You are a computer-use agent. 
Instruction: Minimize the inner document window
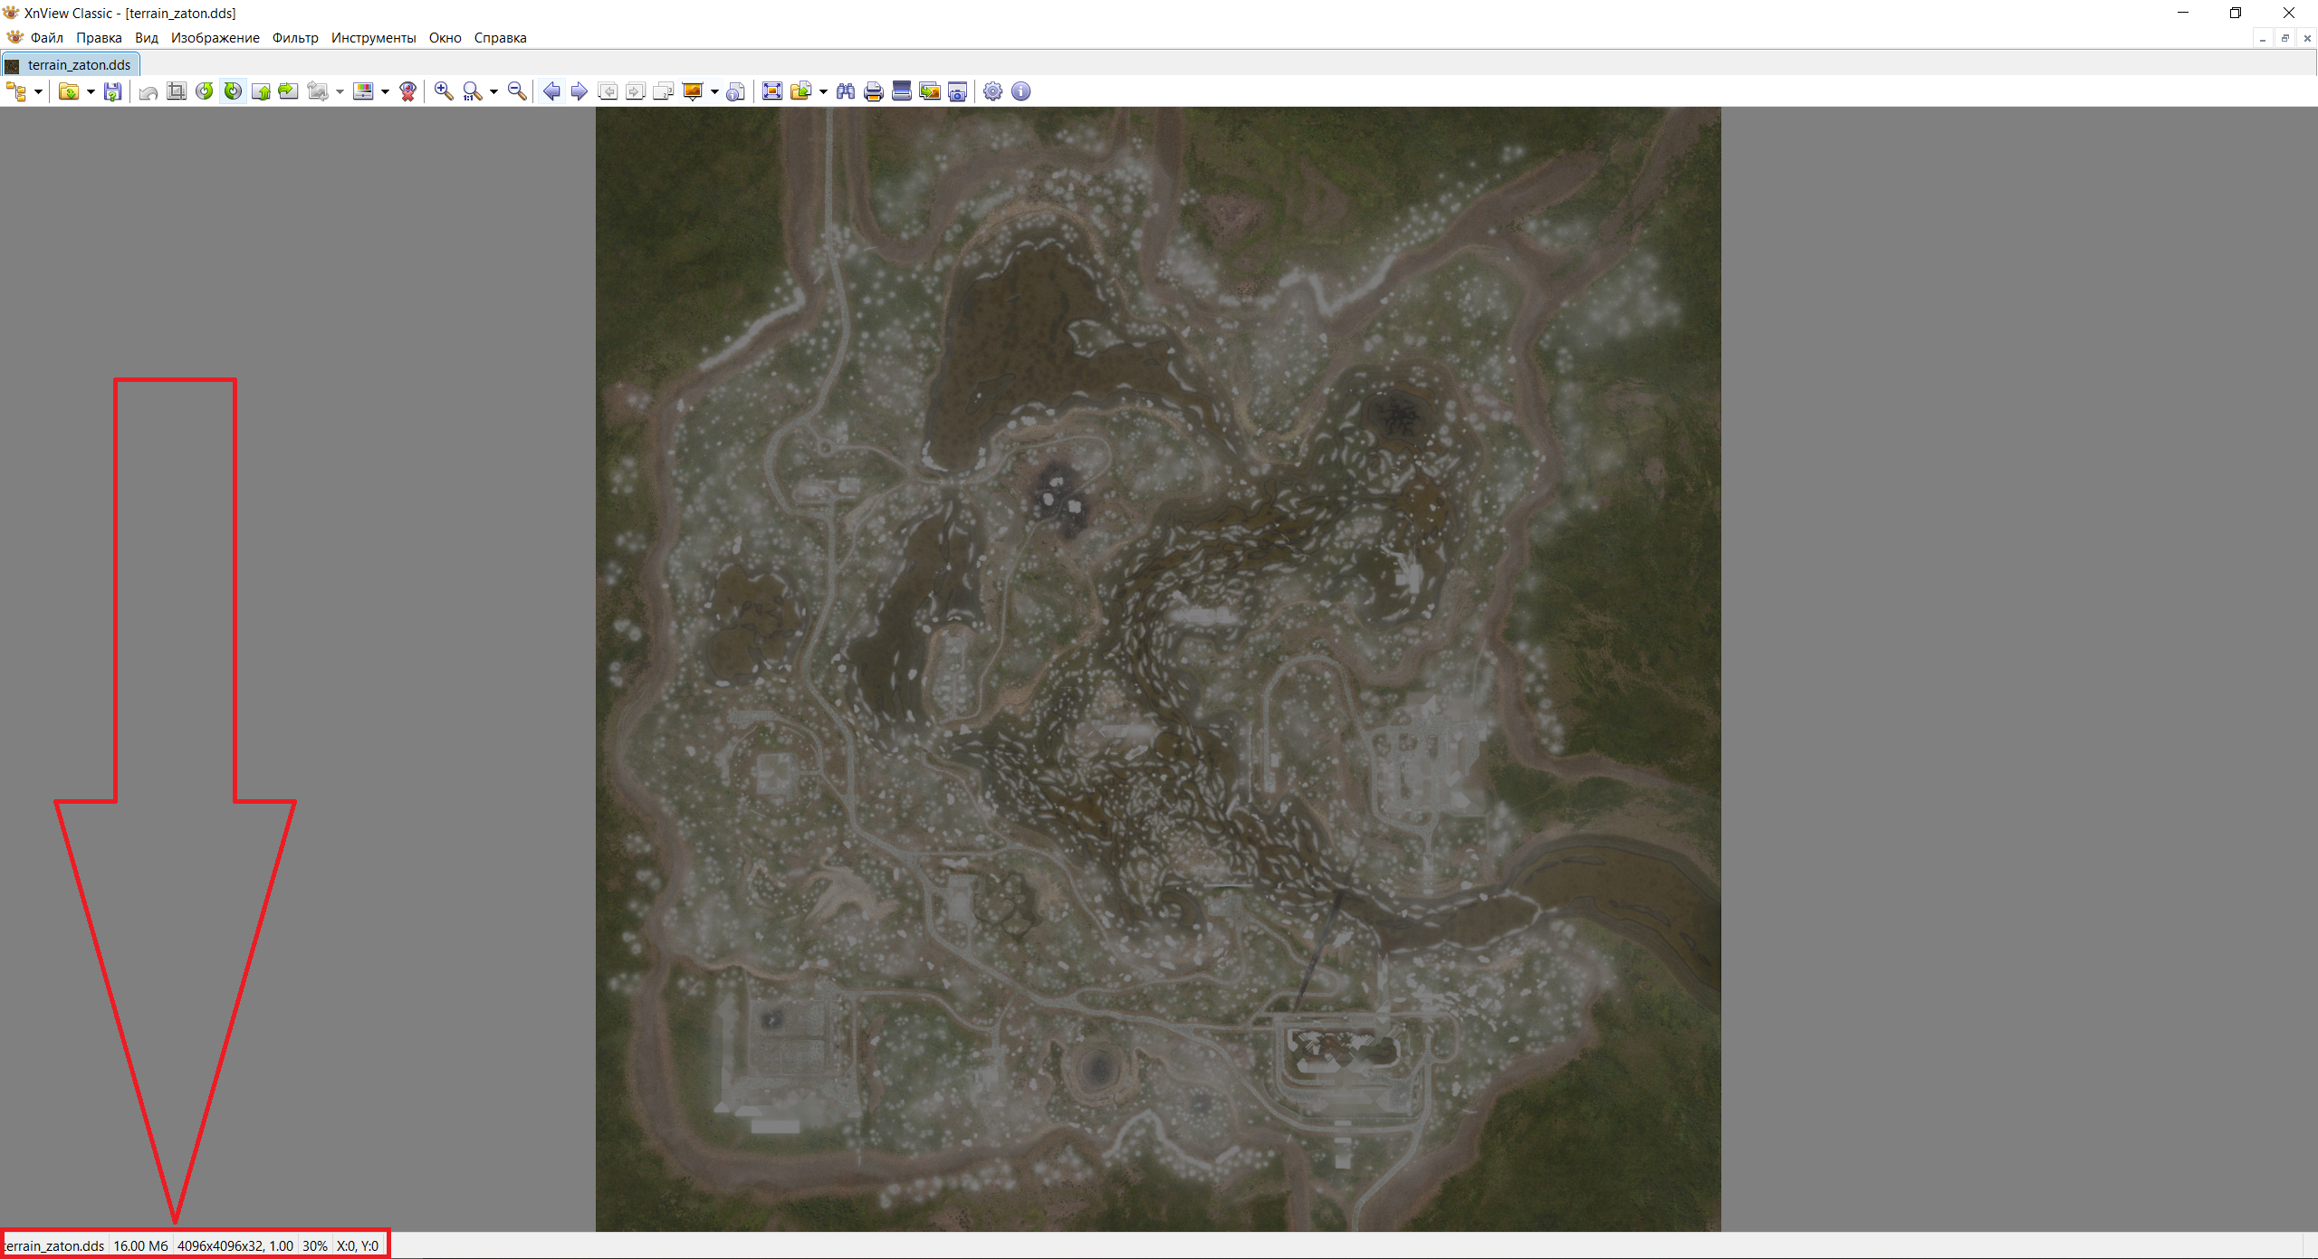pos(2263,38)
